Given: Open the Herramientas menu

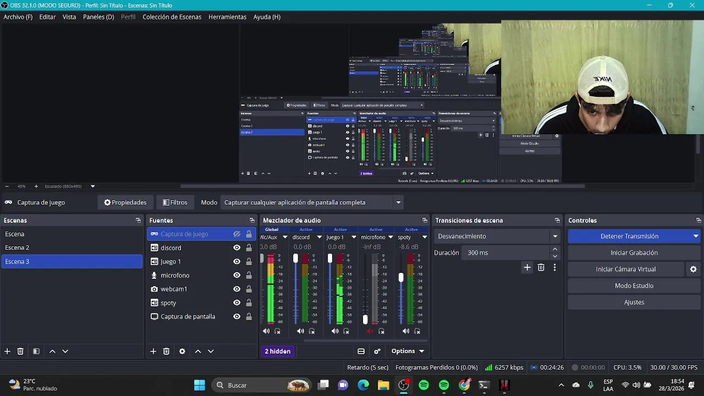Looking at the screenshot, I should pyautogui.click(x=227, y=17).
